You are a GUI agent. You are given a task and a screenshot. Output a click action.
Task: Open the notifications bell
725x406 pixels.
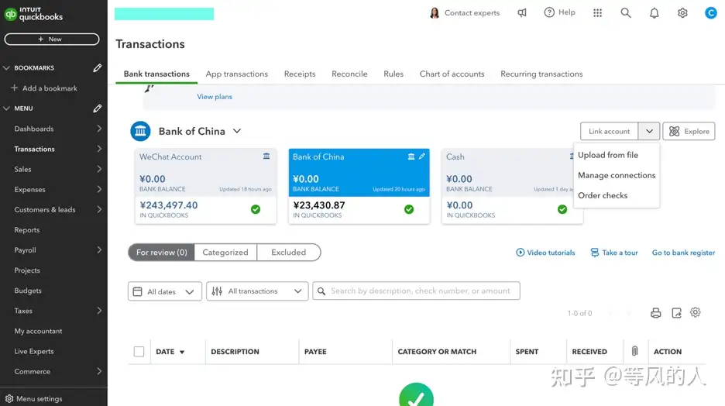click(655, 13)
